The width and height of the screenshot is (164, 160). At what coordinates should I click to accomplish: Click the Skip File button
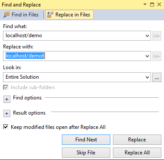86,153
